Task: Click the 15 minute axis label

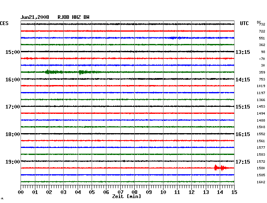Action: [234, 192]
